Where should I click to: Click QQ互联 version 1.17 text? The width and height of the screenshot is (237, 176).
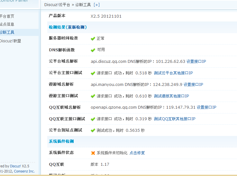(100, 164)
